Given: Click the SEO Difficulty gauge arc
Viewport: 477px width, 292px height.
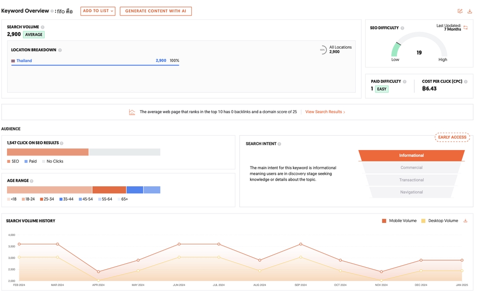Looking at the screenshot, I should coord(419,44).
